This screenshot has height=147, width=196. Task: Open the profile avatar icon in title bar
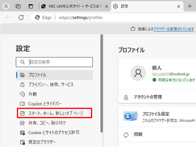coord(6,6)
